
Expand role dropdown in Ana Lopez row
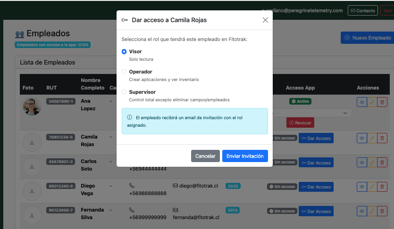click(x=312, y=113)
